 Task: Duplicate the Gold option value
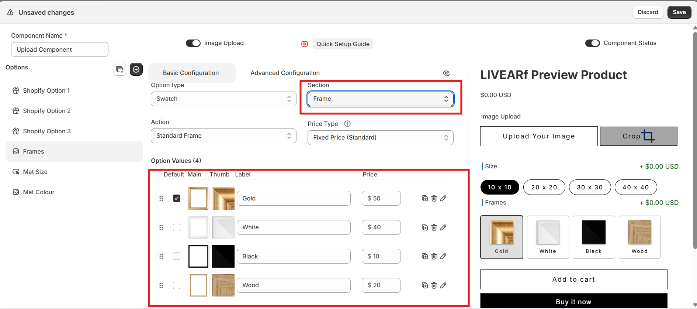tap(424, 198)
